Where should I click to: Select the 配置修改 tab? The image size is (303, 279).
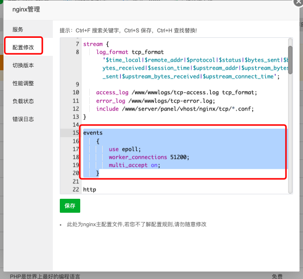[x=23, y=47]
